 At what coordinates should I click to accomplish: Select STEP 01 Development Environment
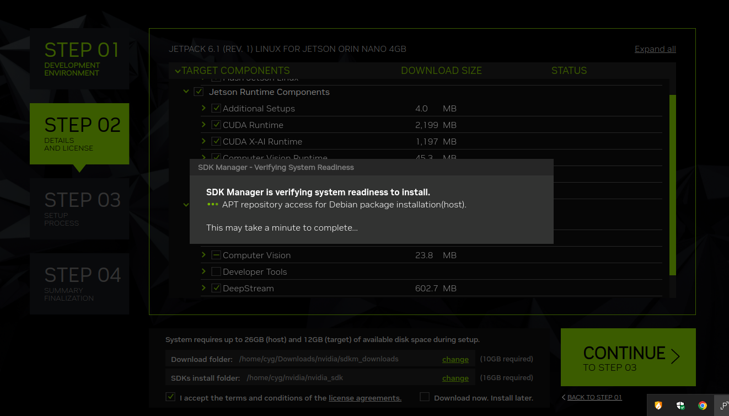(x=79, y=58)
